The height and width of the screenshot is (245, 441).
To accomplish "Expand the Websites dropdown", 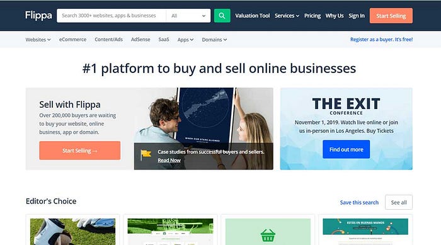I will coord(38,40).
